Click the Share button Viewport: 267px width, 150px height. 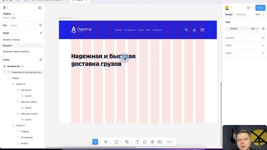point(260,8)
